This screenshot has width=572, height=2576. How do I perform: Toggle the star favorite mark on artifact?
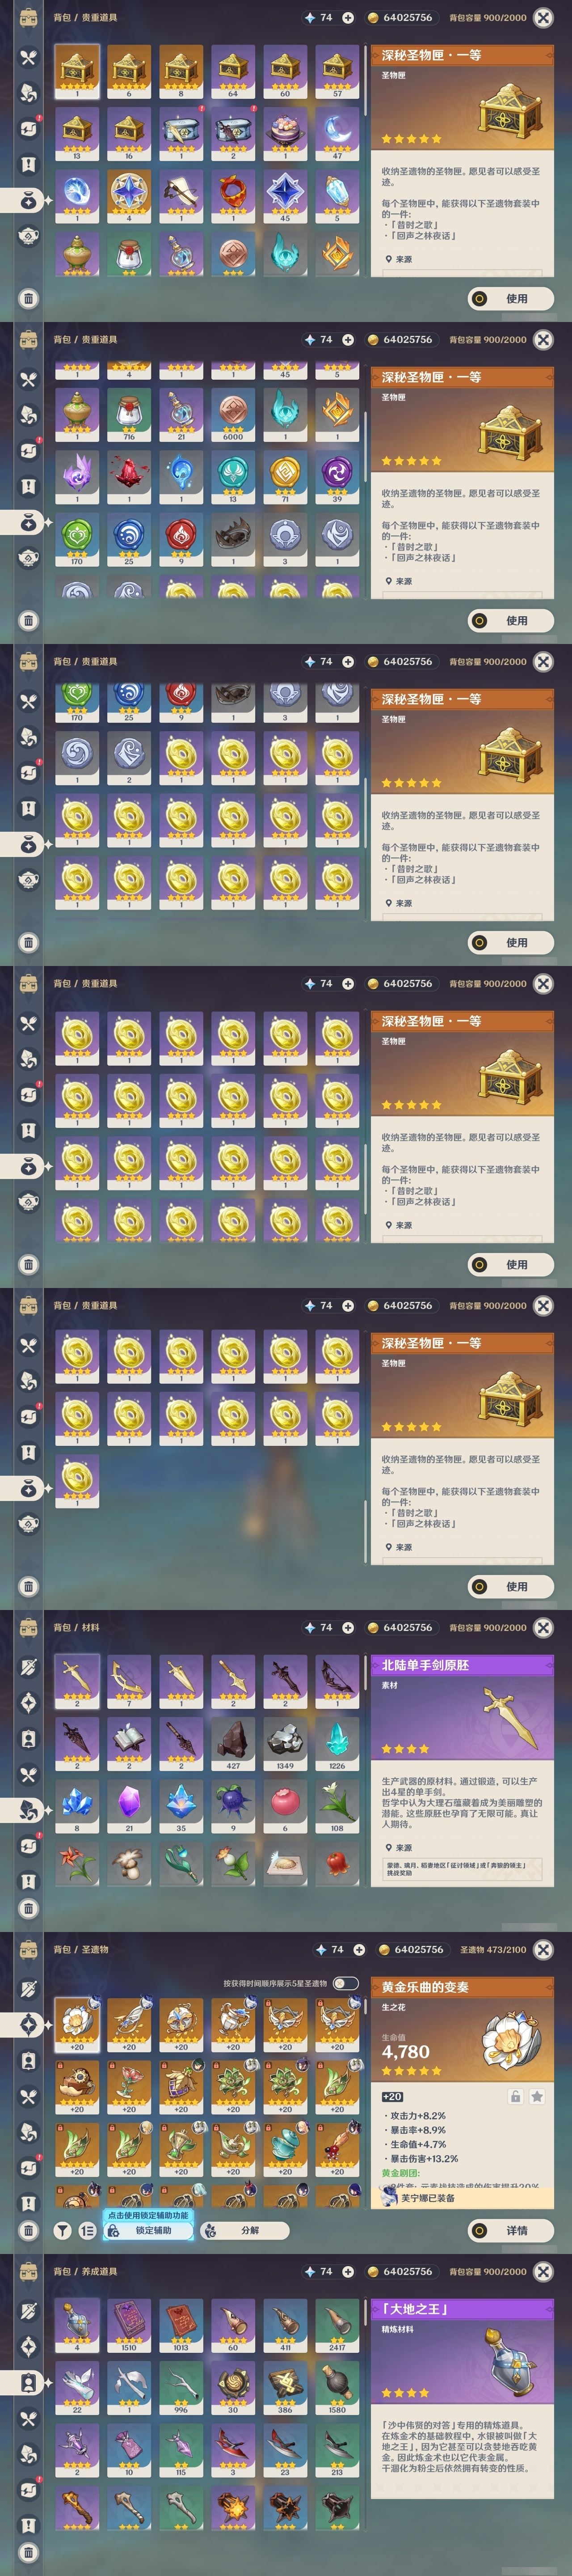(x=537, y=2096)
